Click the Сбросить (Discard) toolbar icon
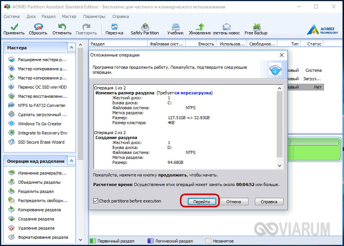Viewport: 344px width, 246px height. coord(38,27)
